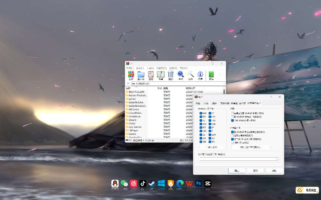This screenshot has height=200, width=321.
Task: Toggle the ISO association checkbox
Action: coord(201,138)
